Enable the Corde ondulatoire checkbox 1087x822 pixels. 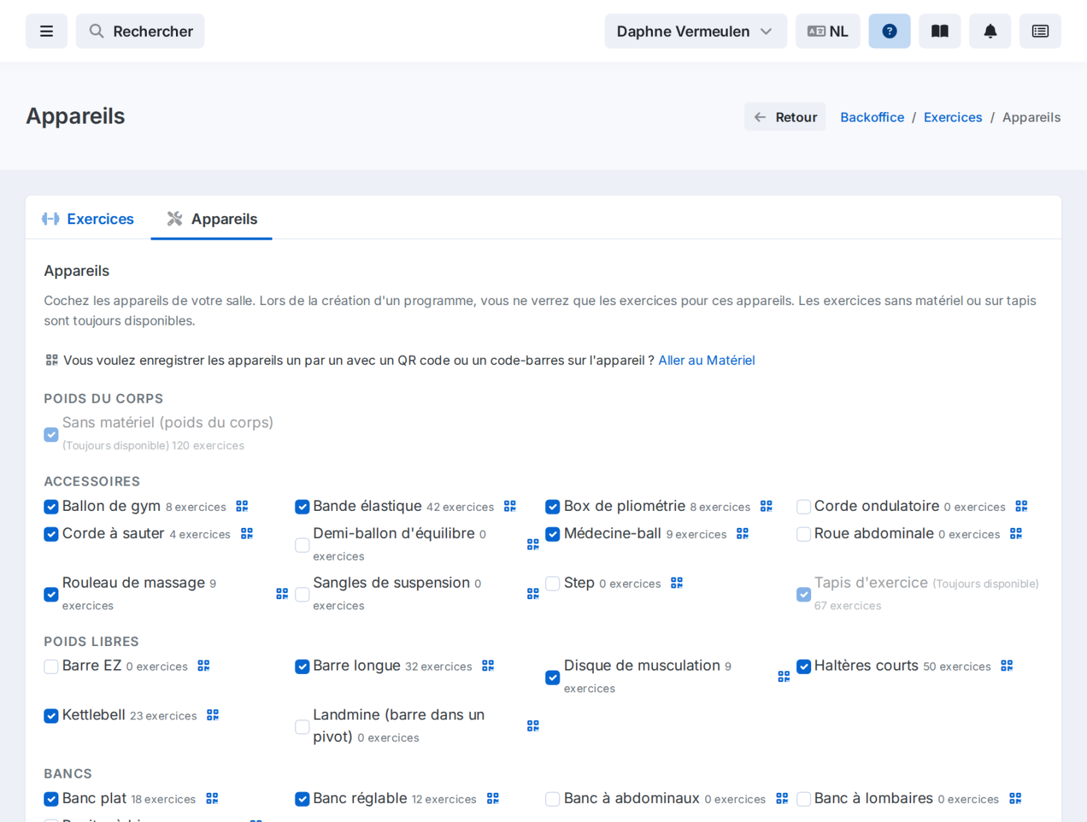pyautogui.click(x=804, y=507)
